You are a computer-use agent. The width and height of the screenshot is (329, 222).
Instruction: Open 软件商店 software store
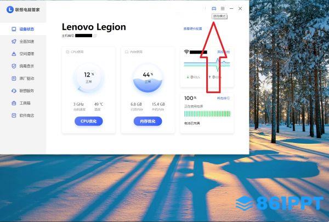(x=23, y=116)
